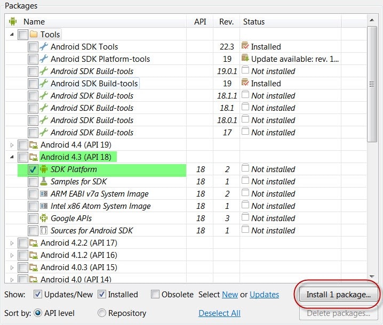Check the Google APIs checkbox
This screenshot has height=325, width=383.
click(33, 218)
